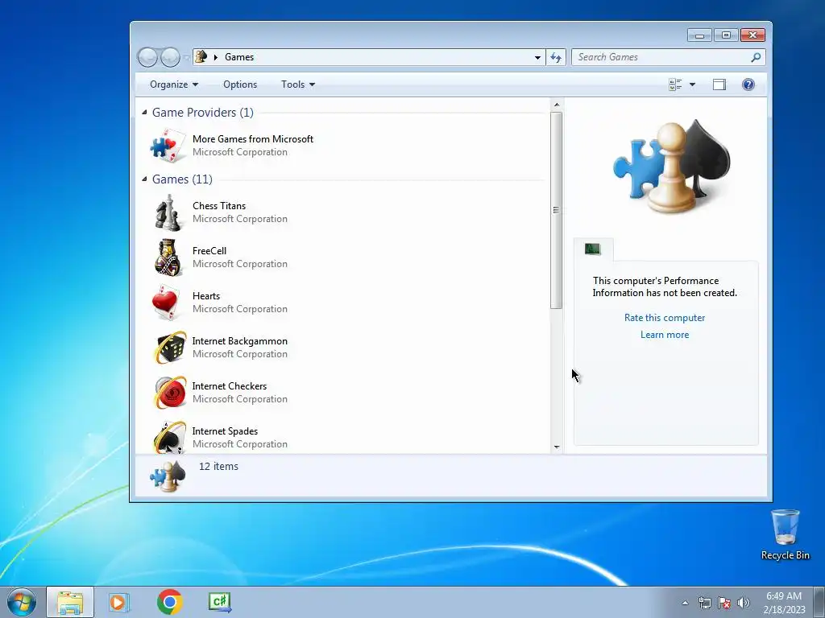
Task: Select the Internet Spades icon
Action: click(x=170, y=437)
